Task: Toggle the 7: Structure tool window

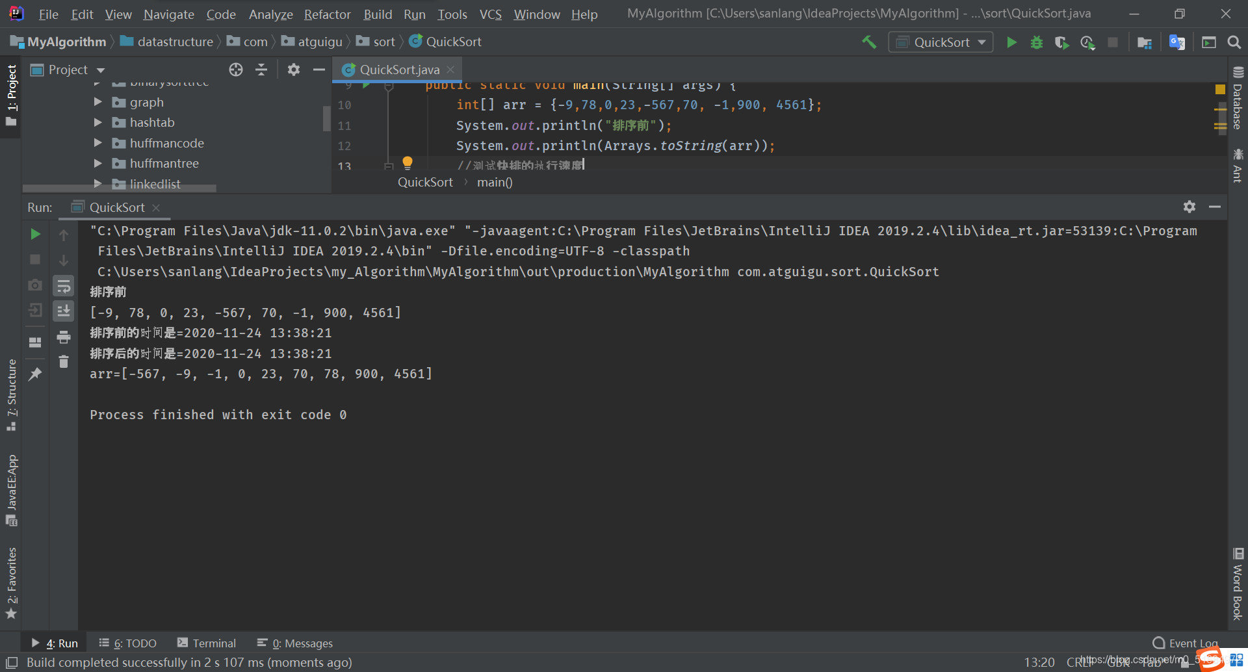Action: (x=12, y=394)
